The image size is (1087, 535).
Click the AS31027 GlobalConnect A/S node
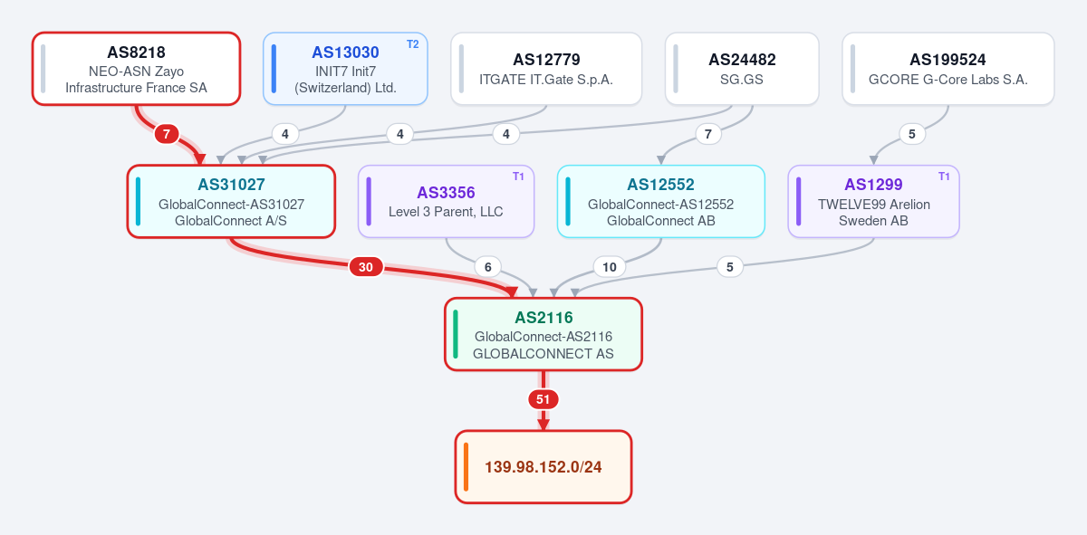231,202
